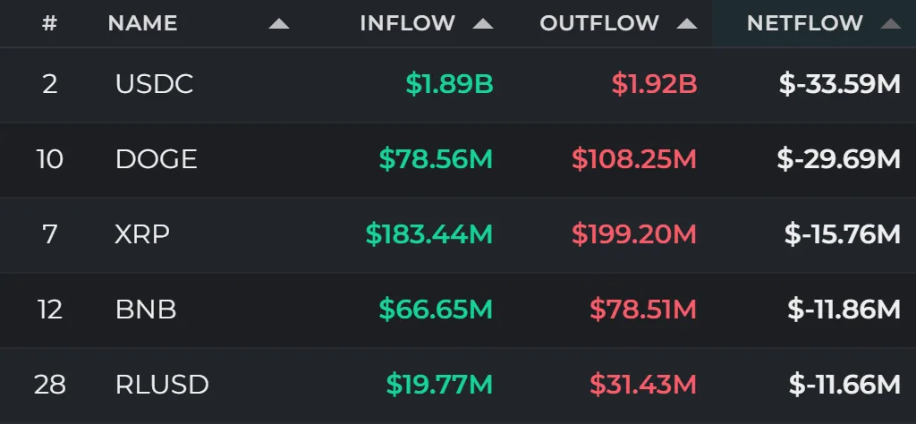Click the # rank column header
Screen dimensions: 916x424
(50, 23)
